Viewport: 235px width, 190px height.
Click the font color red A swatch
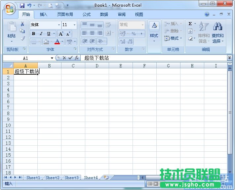58,42
